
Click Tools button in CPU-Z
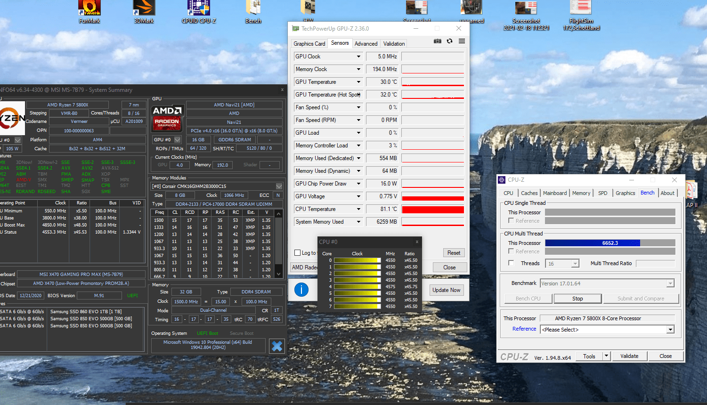[589, 356]
